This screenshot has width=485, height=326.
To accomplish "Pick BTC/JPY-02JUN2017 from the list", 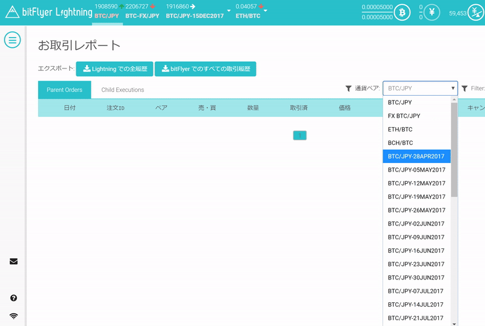I will [x=416, y=224].
